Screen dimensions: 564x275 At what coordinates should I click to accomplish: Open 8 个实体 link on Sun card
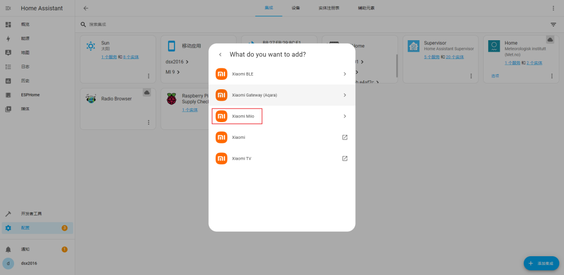tap(131, 57)
